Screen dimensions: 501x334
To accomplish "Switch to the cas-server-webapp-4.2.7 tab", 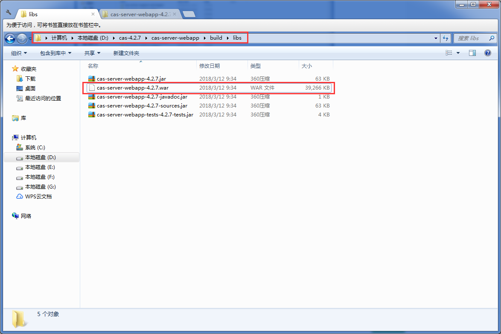I will [140, 14].
